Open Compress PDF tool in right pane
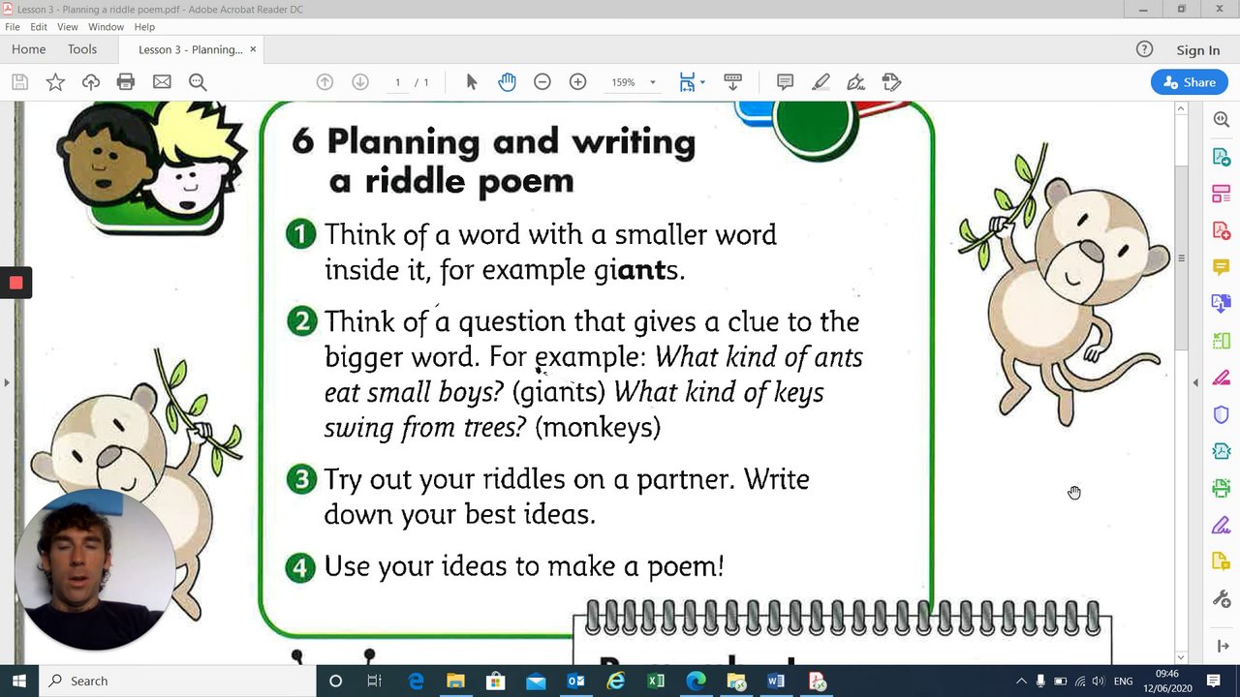Viewport: 1240px width, 697px height. pyautogui.click(x=1221, y=451)
